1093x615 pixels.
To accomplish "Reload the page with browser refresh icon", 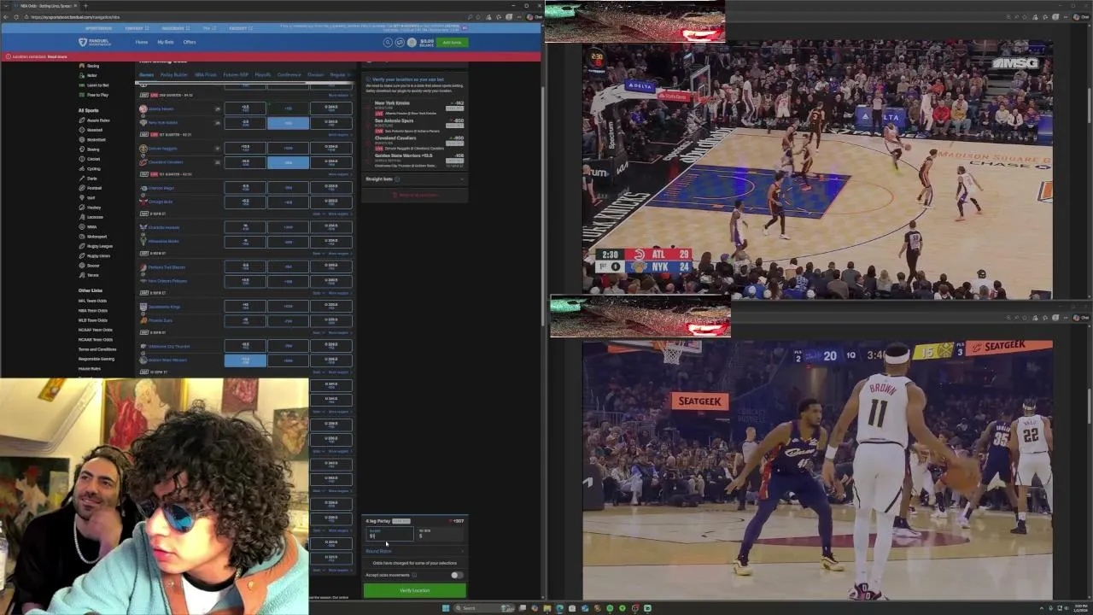I will 16,17.
